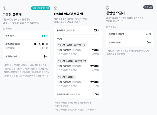The image size is (157, 115).
Task: Click the 주문금액 5,000원 ~ 12,000원 미만 chip
Action: click(71, 45)
